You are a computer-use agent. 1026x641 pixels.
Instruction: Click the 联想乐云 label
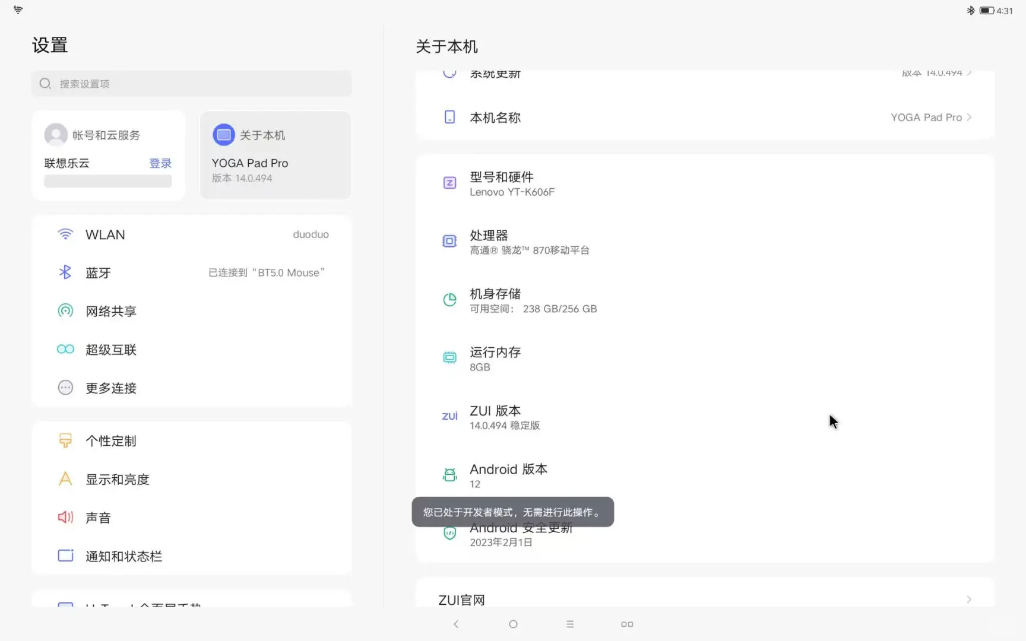click(66, 163)
